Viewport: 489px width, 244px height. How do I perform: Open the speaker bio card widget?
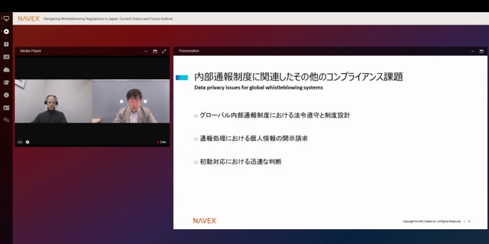[6, 108]
